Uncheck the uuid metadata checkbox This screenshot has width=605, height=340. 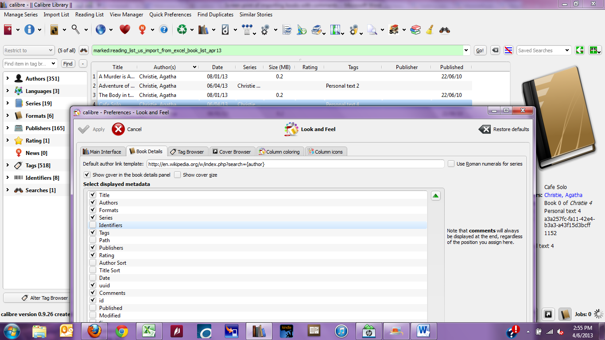point(93,285)
